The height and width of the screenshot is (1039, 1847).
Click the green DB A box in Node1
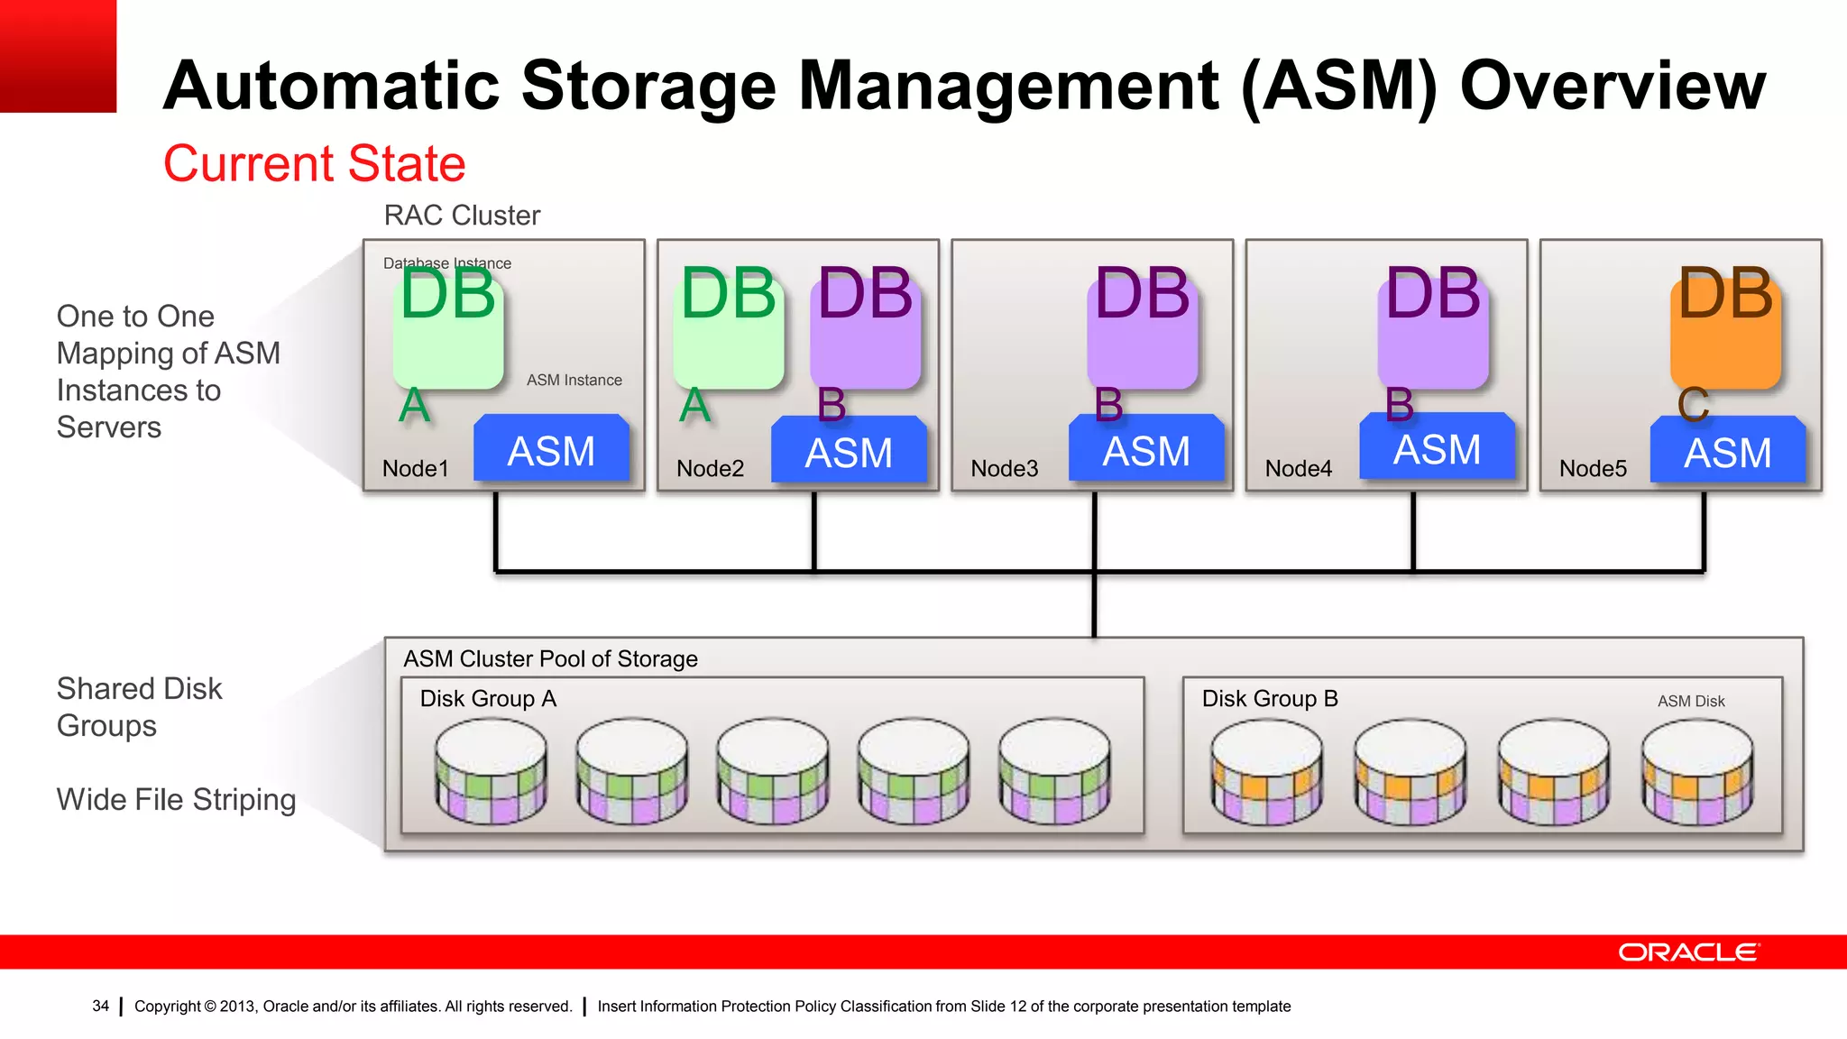click(x=448, y=333)
